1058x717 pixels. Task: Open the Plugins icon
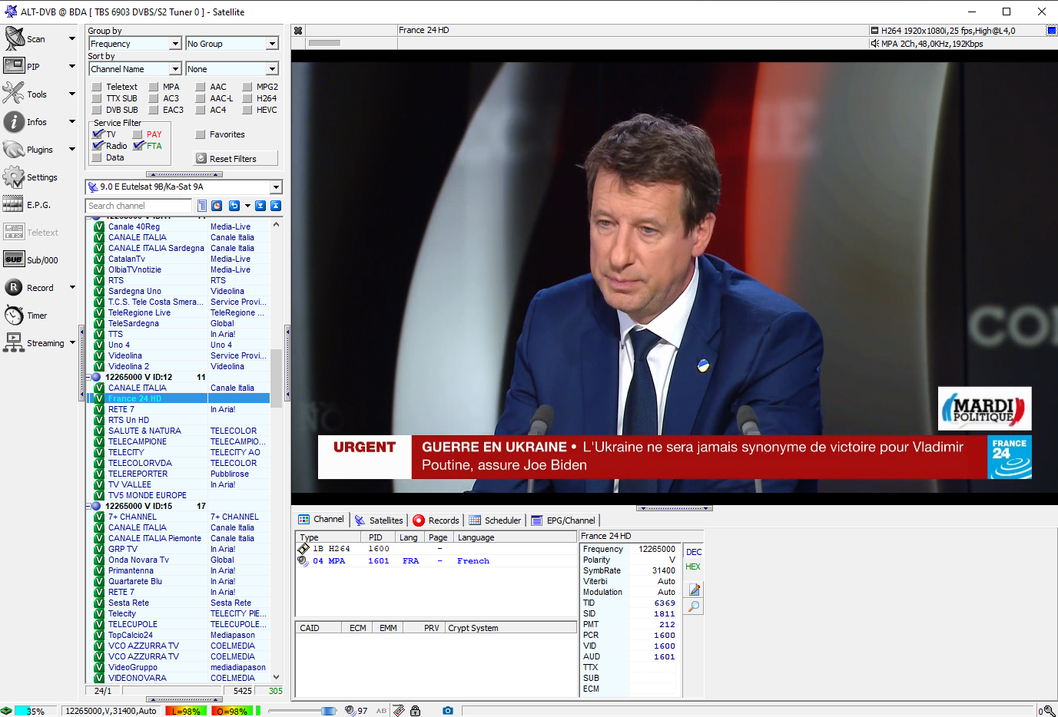click(x=14, y=149)
